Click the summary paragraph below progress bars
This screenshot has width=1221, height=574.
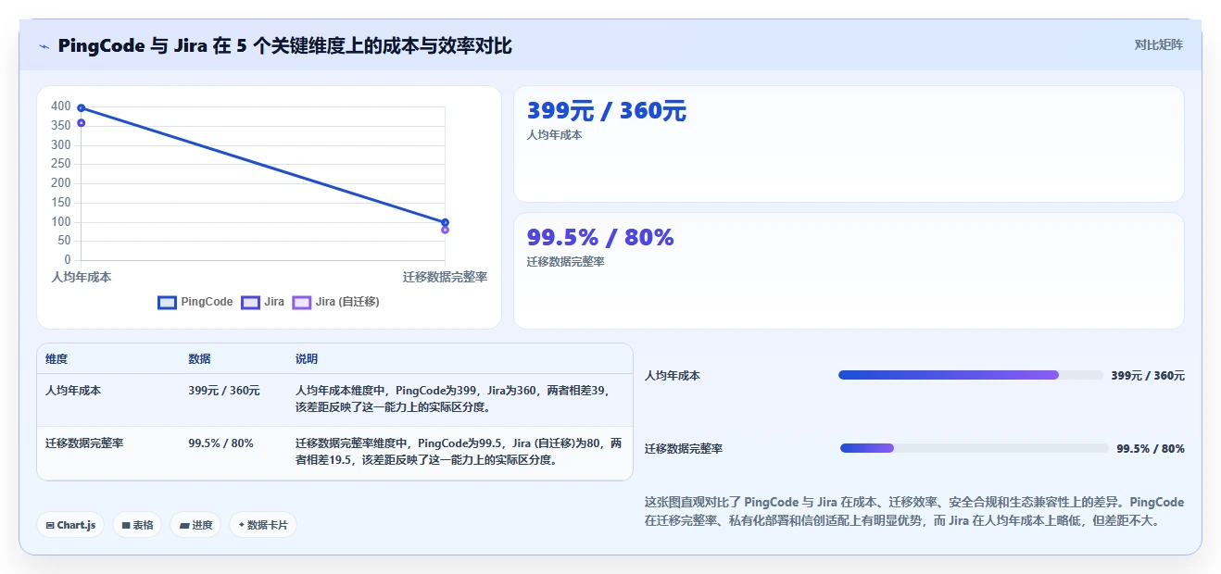(x=913, y=512)
